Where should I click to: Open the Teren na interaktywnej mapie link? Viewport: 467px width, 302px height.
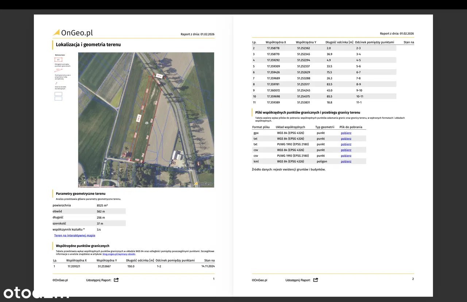(74, 235)
